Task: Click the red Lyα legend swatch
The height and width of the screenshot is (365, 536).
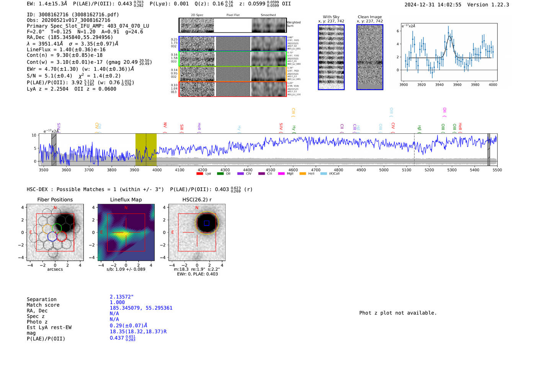Action: pos(199,173)
